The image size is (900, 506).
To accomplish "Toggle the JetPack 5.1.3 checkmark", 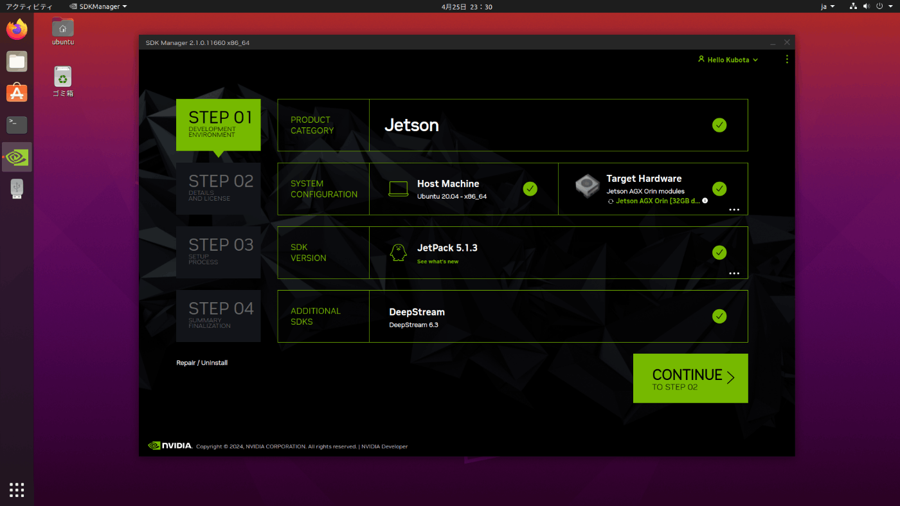I will (719, 253).
